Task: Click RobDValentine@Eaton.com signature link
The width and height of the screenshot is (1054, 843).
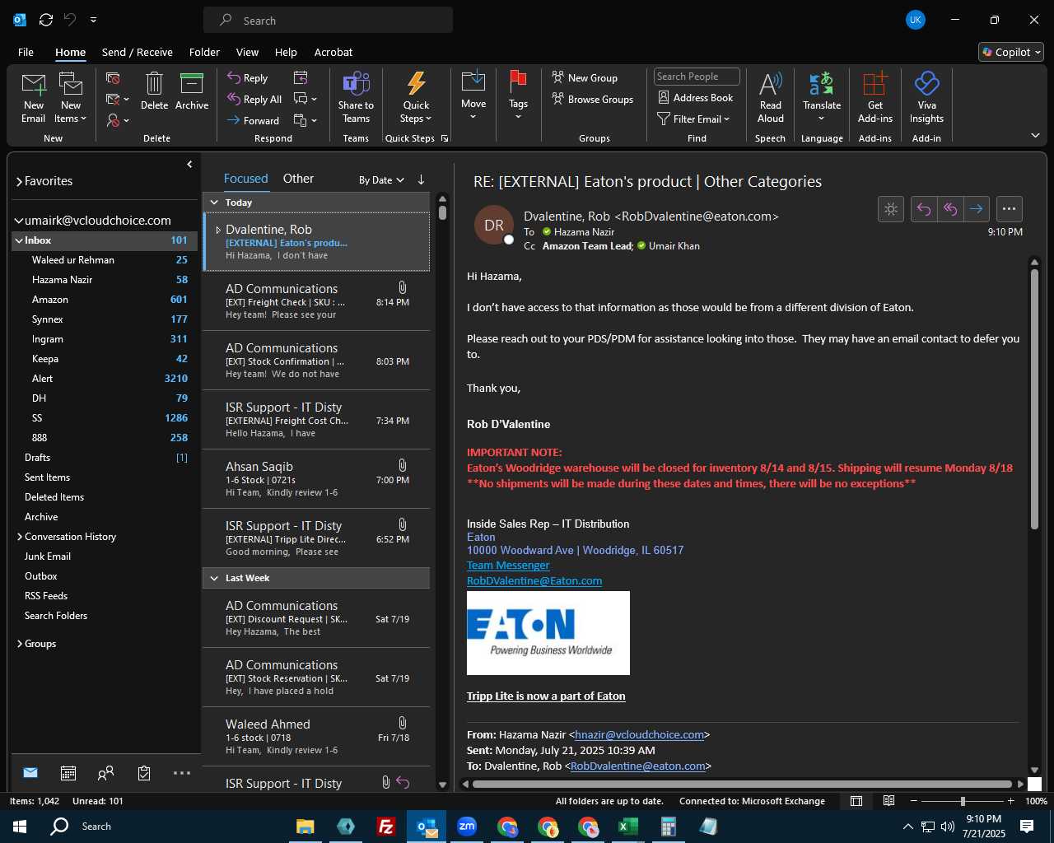Action: (534, 581)
